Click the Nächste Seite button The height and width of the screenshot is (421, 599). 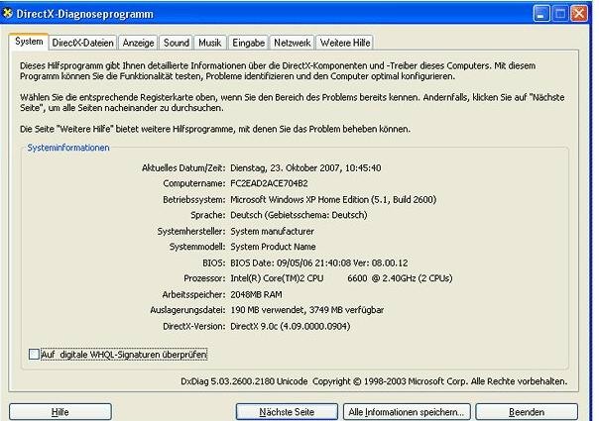tap(286, 411)
